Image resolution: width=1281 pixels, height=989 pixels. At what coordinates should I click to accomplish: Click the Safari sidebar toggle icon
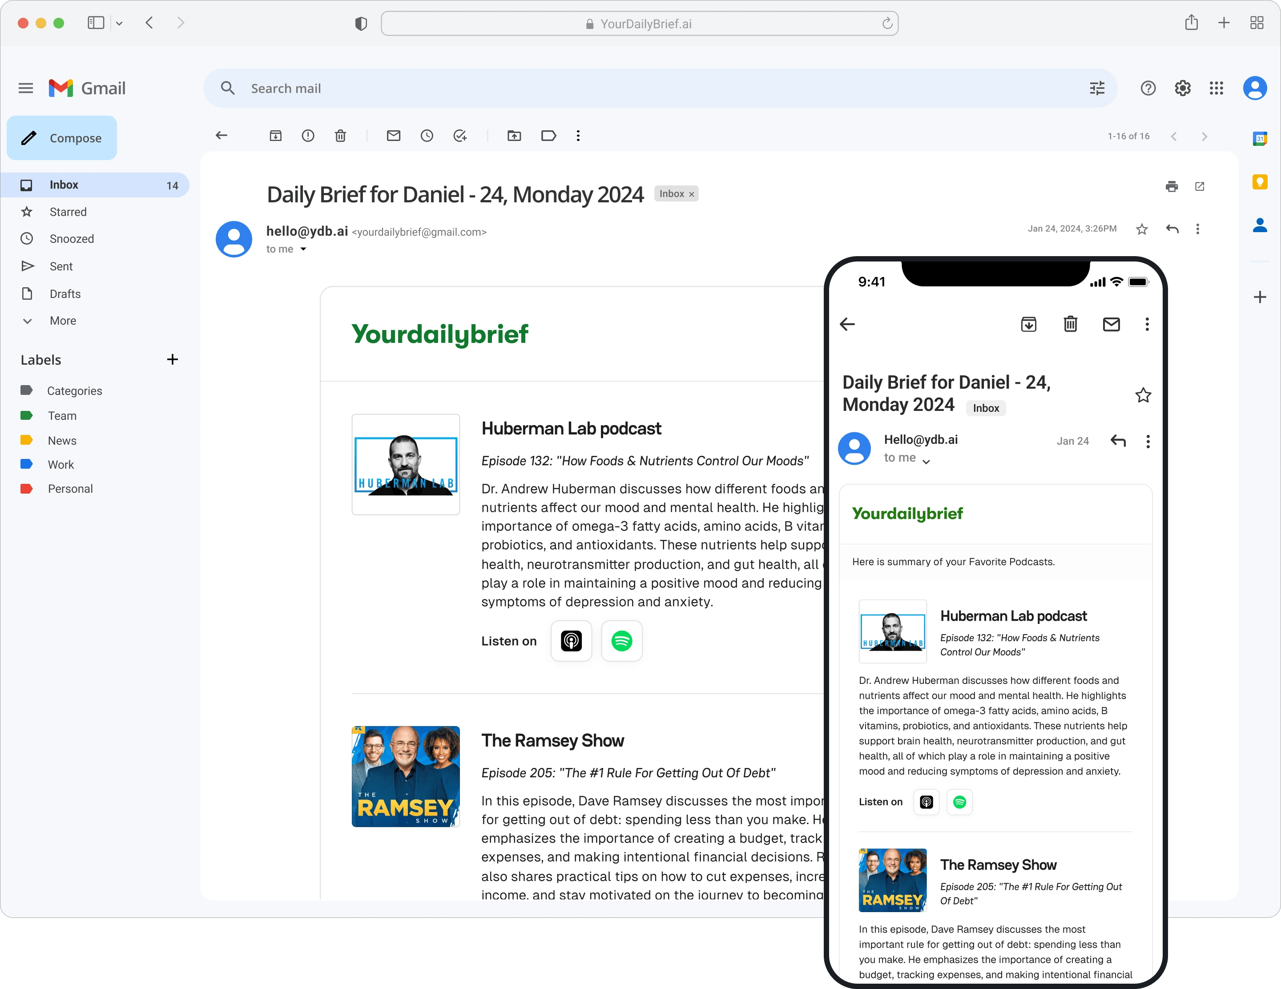96,23
